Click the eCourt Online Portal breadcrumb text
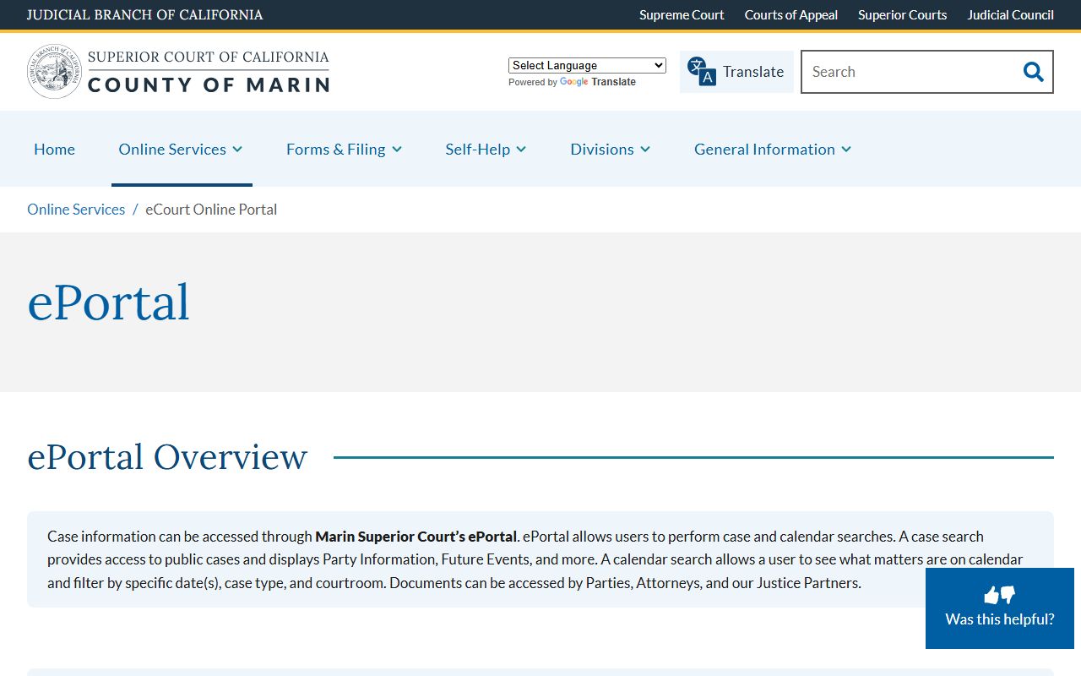 pyautogui.click(x=211, y=210)
